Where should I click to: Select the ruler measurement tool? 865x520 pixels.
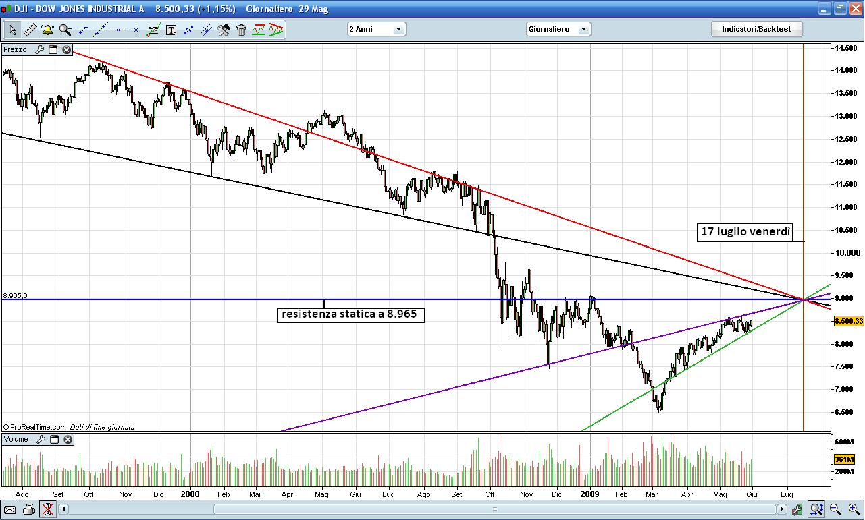pyautogui.click(x=30, y=30)
